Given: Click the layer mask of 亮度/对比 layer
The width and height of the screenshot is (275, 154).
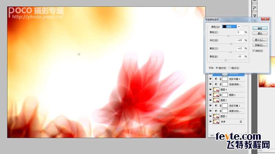Looking at the screenshot, I should (x=225, y=111).
